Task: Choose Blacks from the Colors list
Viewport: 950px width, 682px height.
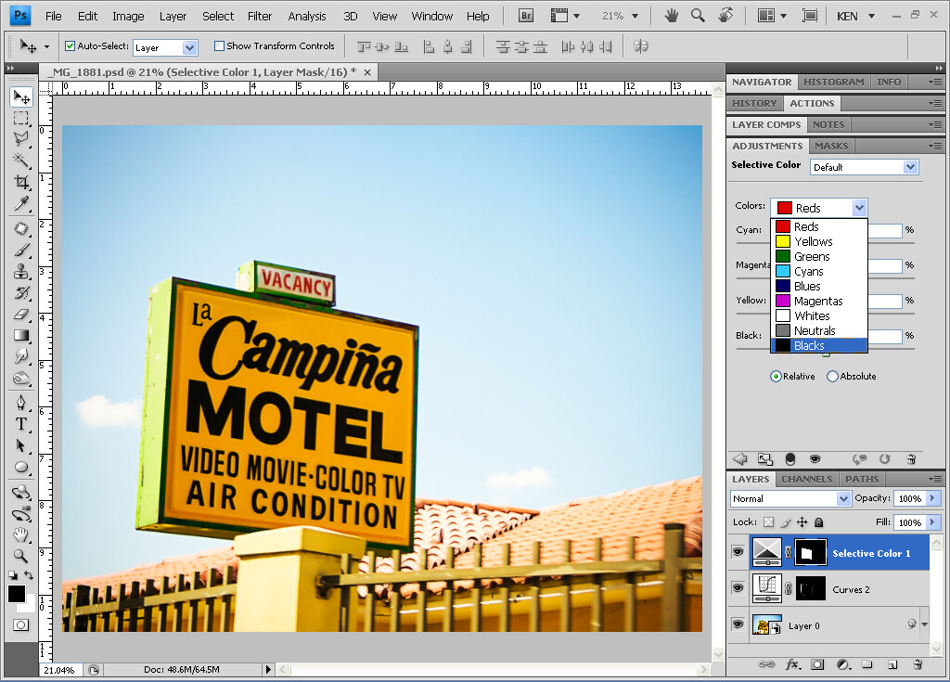Action: click(819, 345)
